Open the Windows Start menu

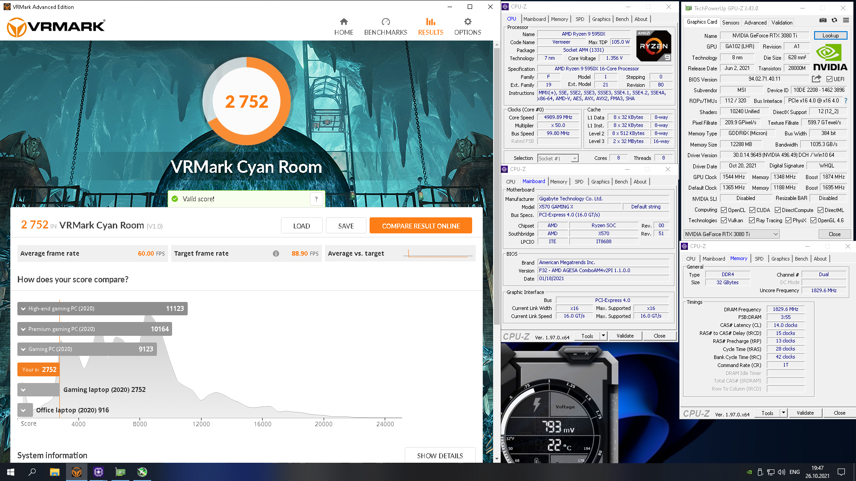[x=11, y=472]
